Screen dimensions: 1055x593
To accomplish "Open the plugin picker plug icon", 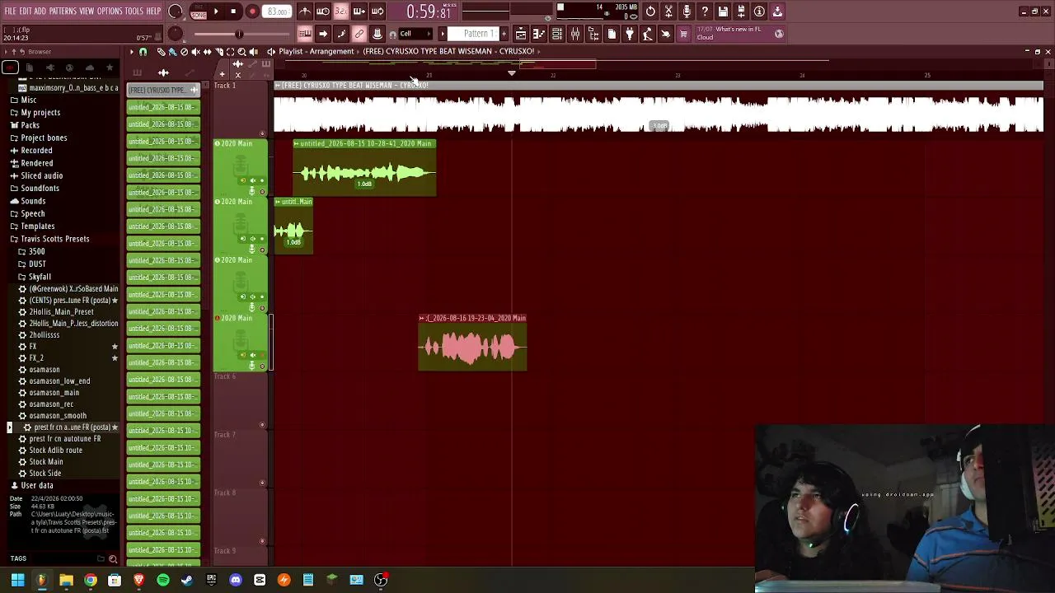I will (630, 34).
